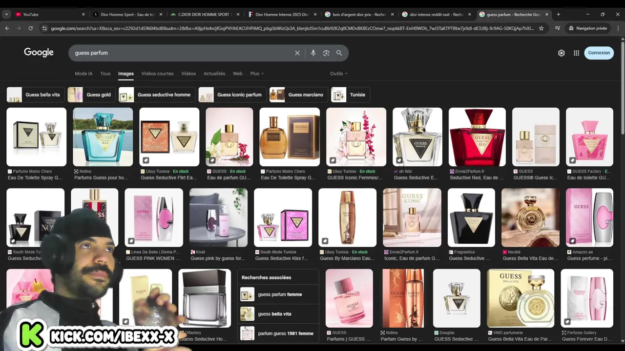
Task: Bookmark this page with star icon
Action: [x=541, y=28]
